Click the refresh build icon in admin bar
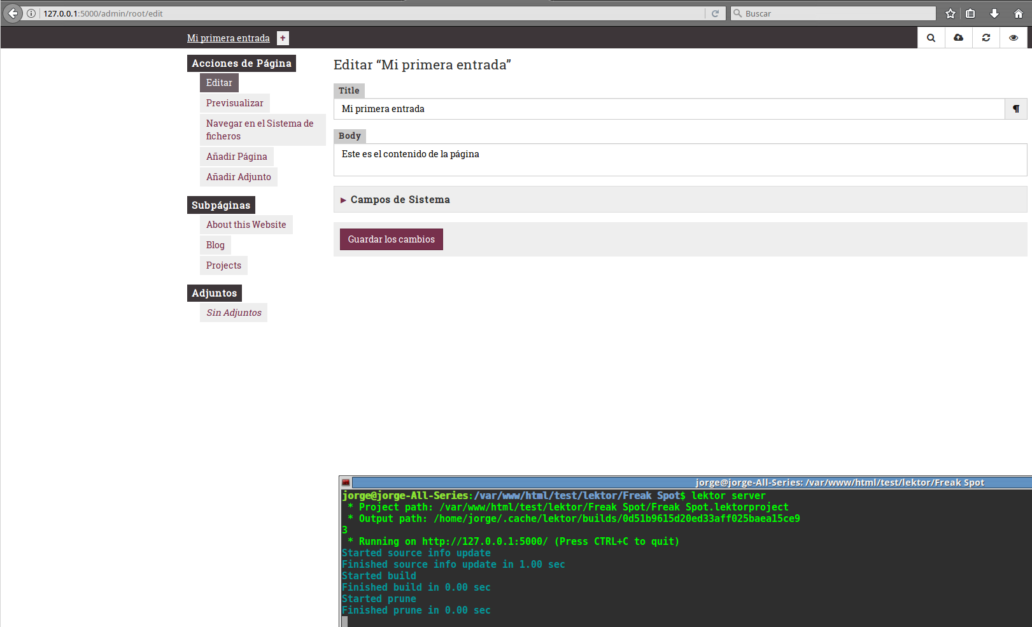This screenshot has height=627, width=1032. click(x=986, y=38)
